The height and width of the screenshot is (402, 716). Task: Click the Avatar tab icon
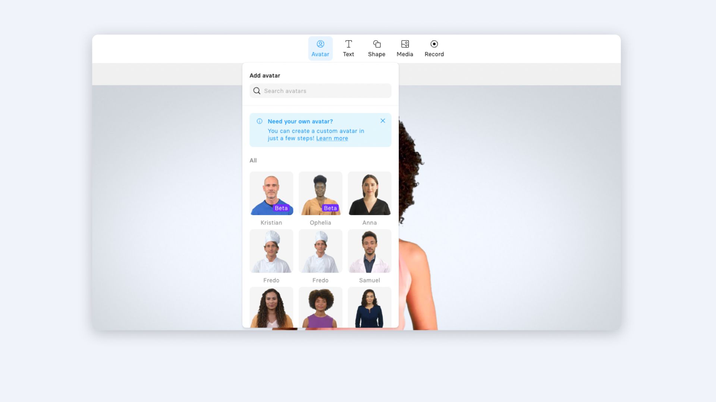pos(320,44)
